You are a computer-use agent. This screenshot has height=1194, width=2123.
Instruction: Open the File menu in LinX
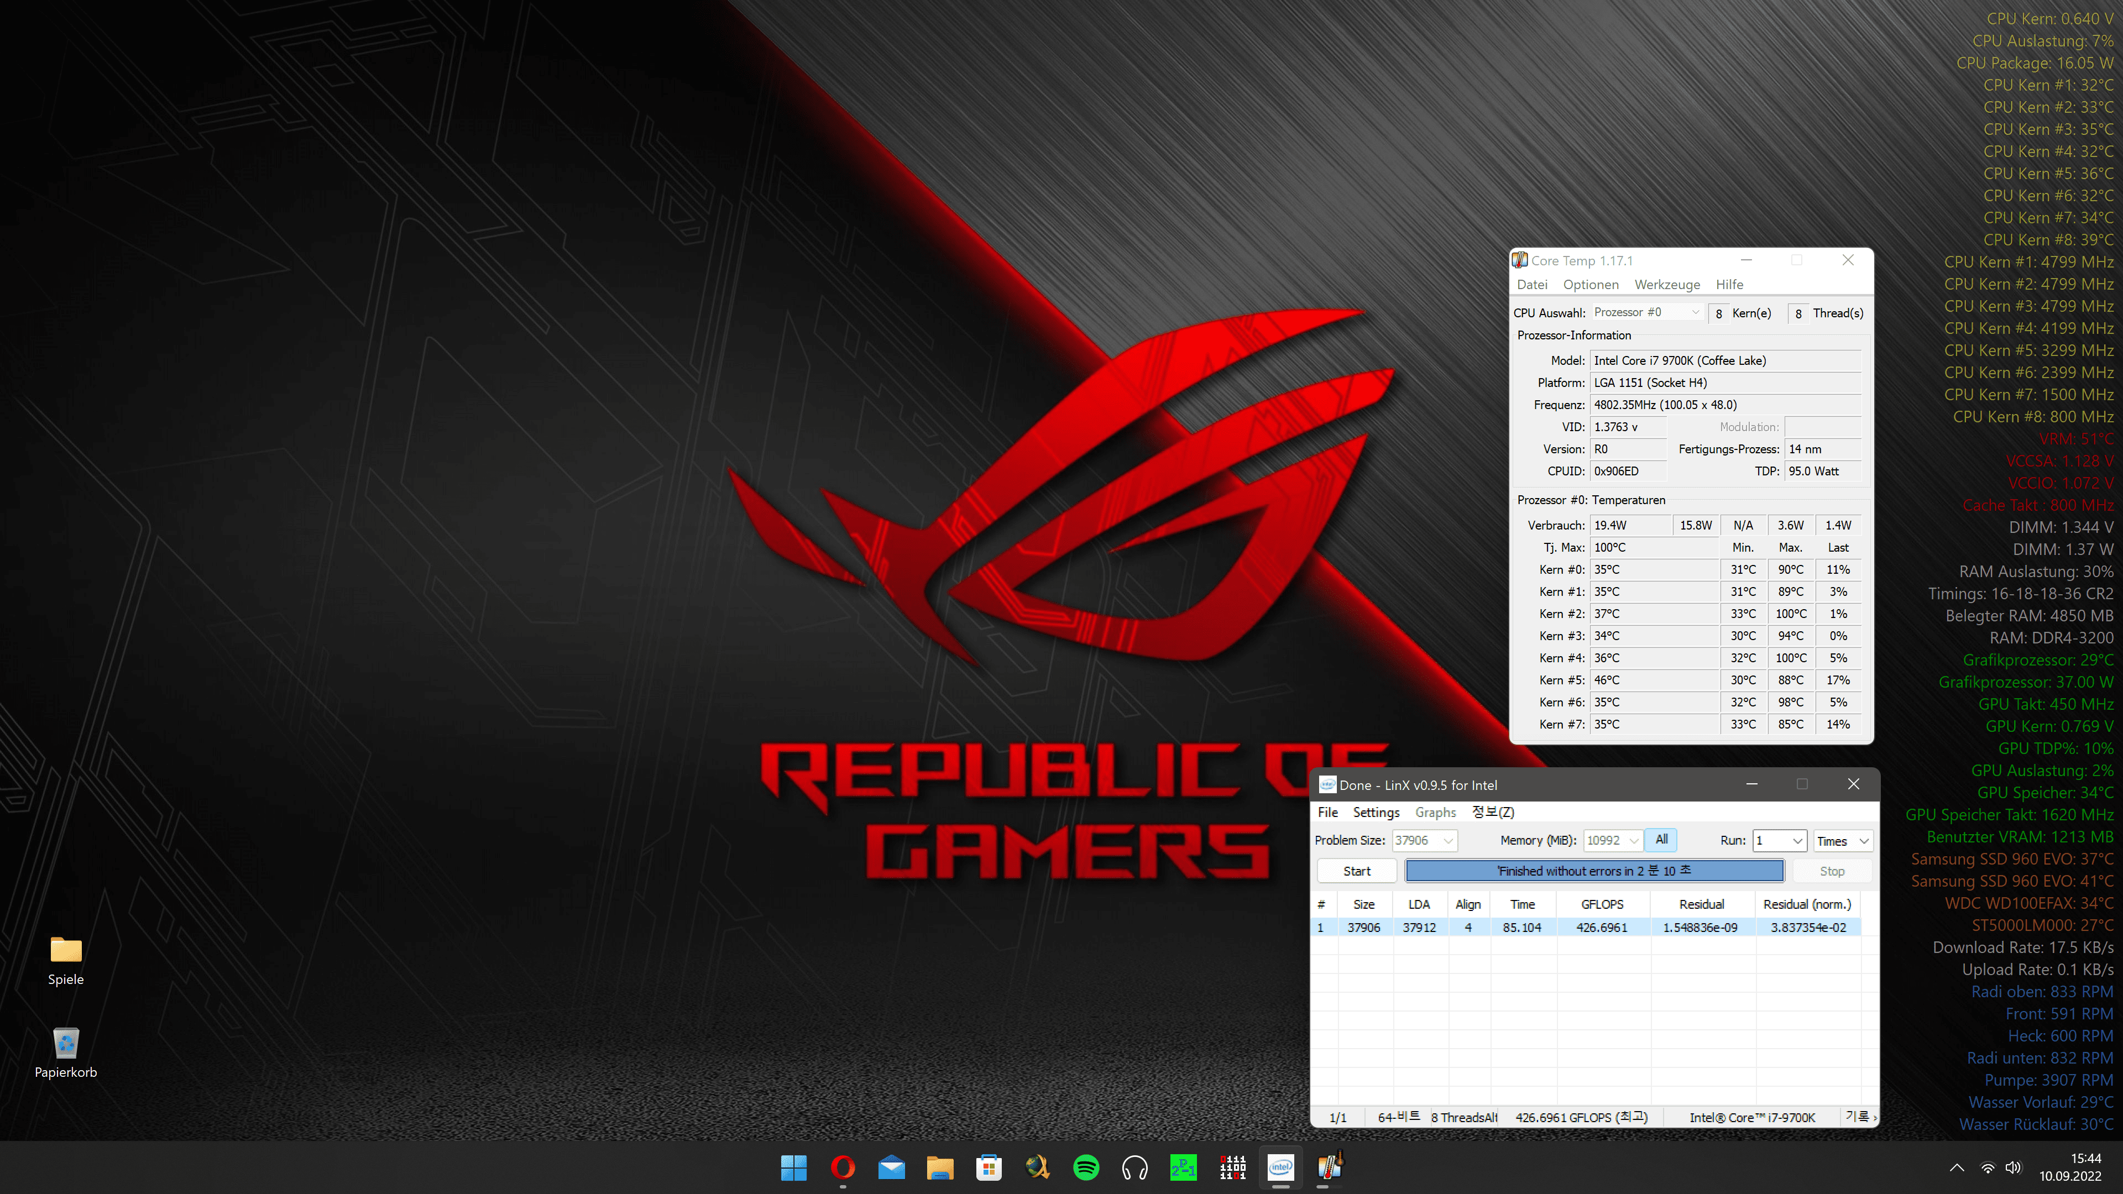(x=1327, y=813)
